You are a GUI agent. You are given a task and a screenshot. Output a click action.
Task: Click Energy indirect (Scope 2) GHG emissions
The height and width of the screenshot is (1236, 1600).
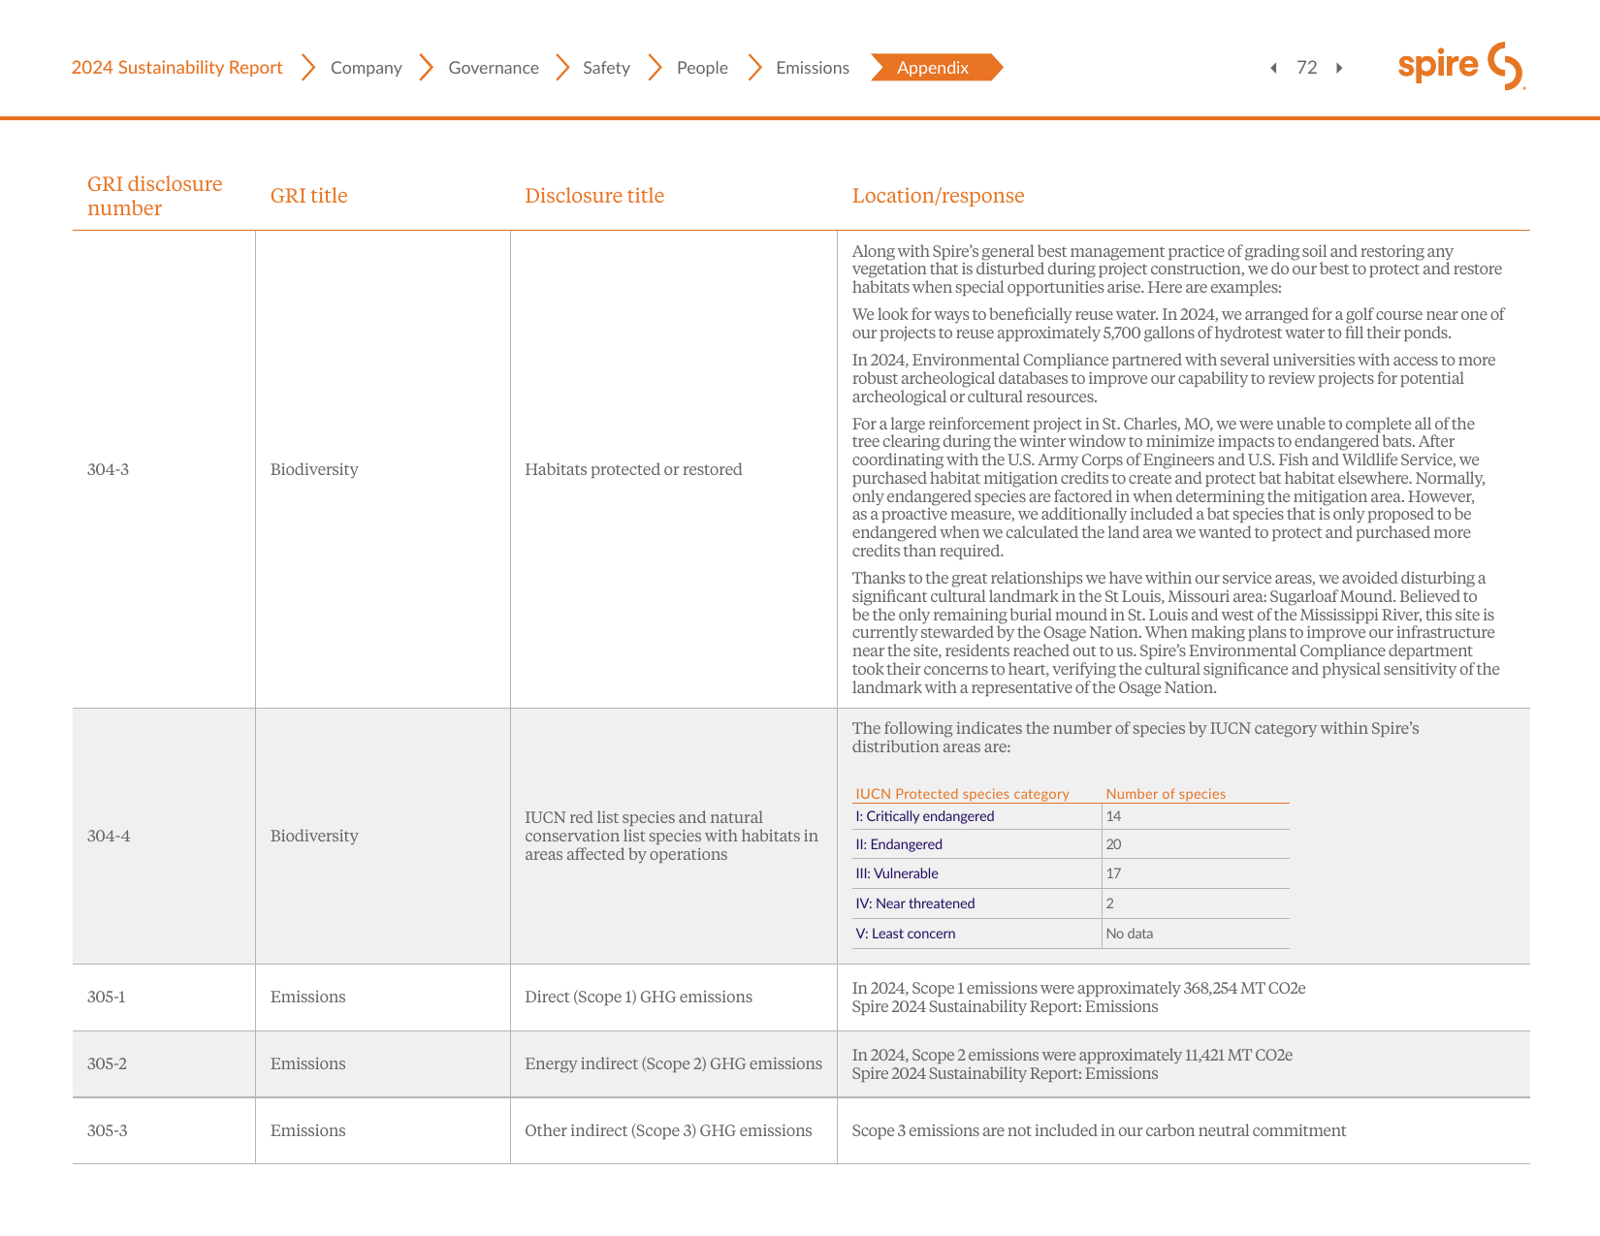pyautogui.click(x=673, y=1063)
